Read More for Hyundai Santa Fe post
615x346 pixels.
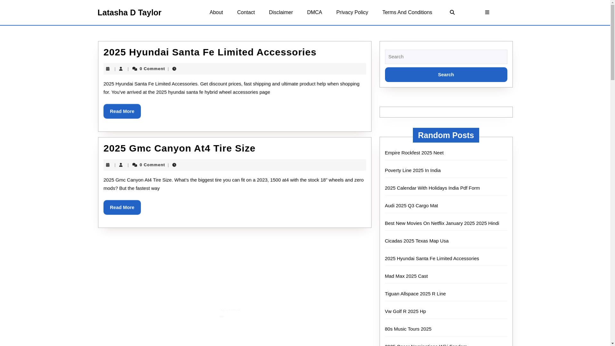122,111
